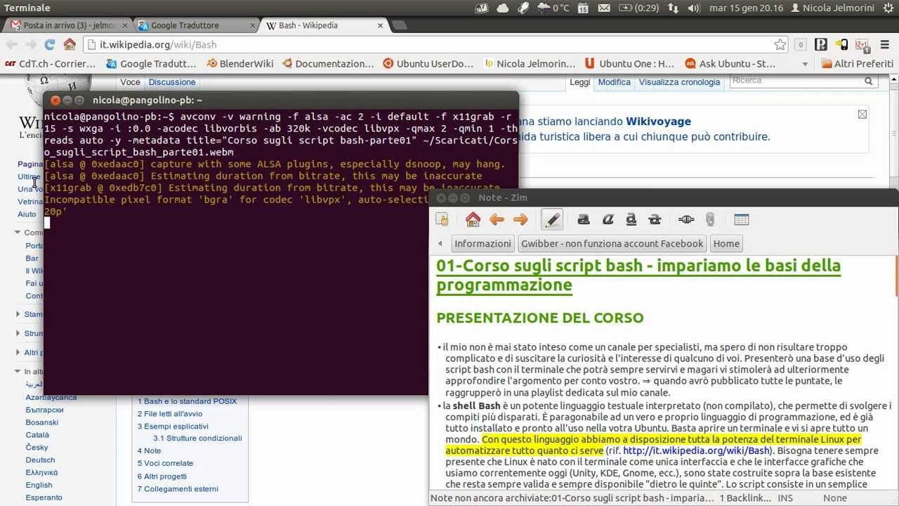Image resolution: width=899 pixels, height=506 pixels.
Task: Open the CdT.ch Corriere bookmark
Action: [50, 63]
